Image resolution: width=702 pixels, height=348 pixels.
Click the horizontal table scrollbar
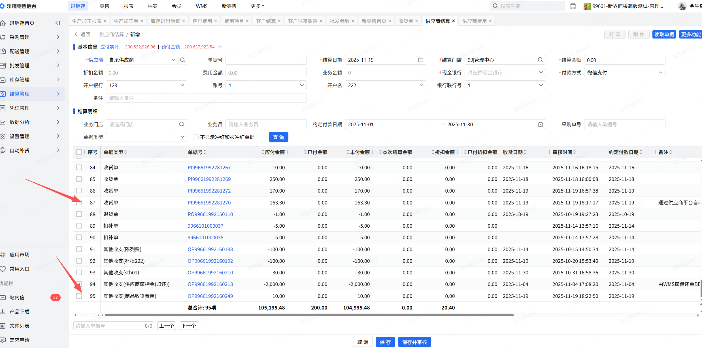tap(309, 315)
